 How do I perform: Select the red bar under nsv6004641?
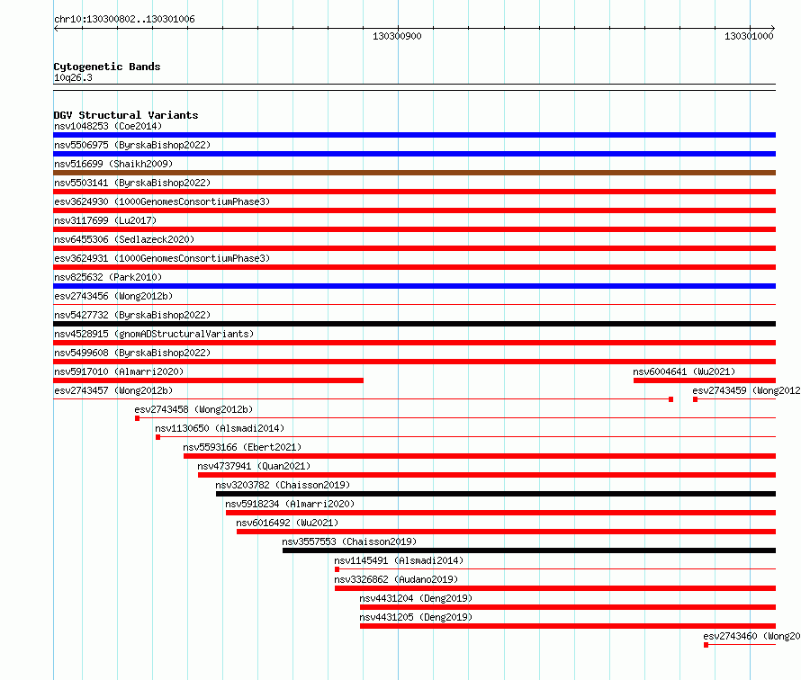(x=705, y=380)
